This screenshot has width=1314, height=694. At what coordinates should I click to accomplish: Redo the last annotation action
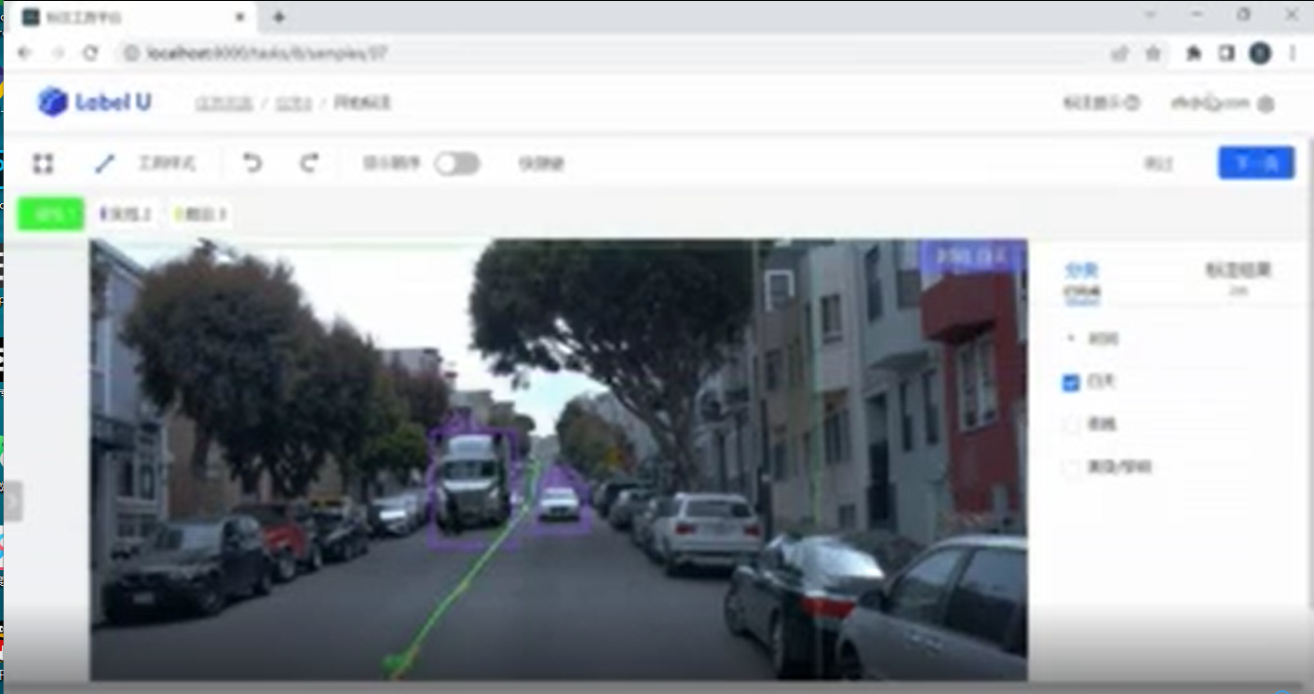tap(309, 164)
